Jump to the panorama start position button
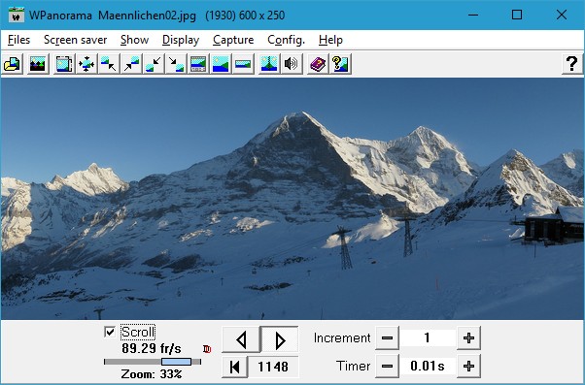This screenshot has height=385, width=585. pyautogui.click(x=234, y=367)
